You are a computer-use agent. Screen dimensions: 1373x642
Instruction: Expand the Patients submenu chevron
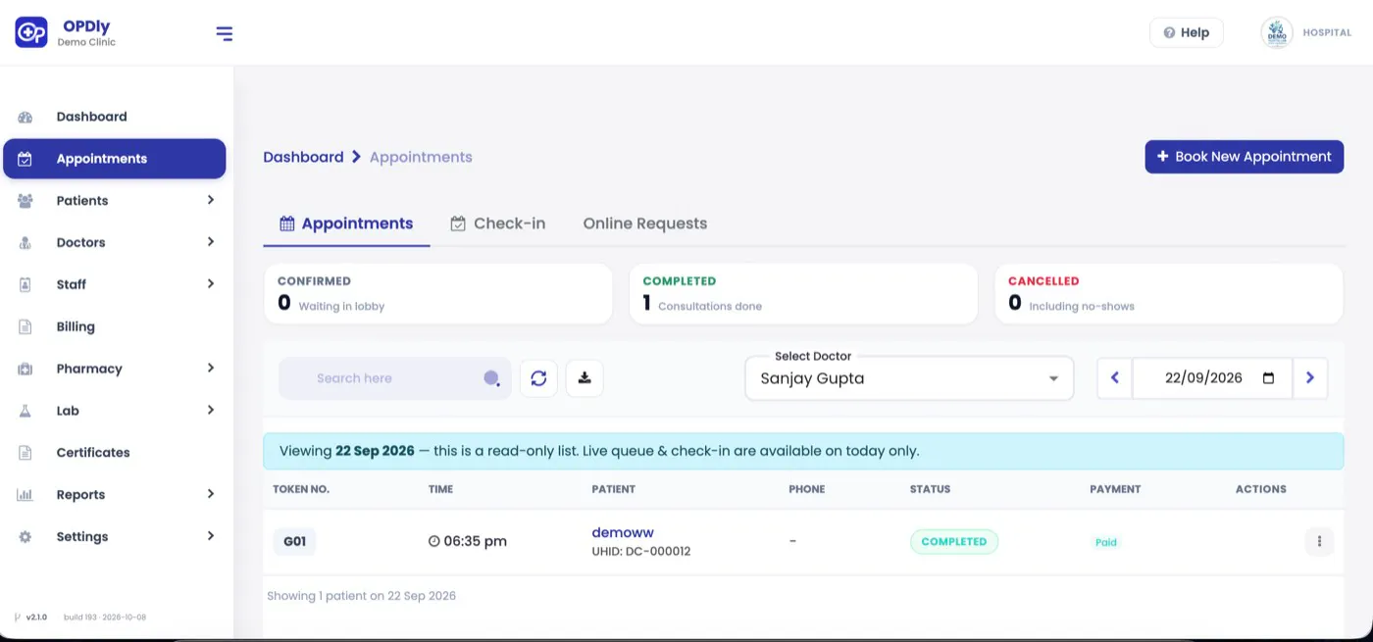[211, 200]
